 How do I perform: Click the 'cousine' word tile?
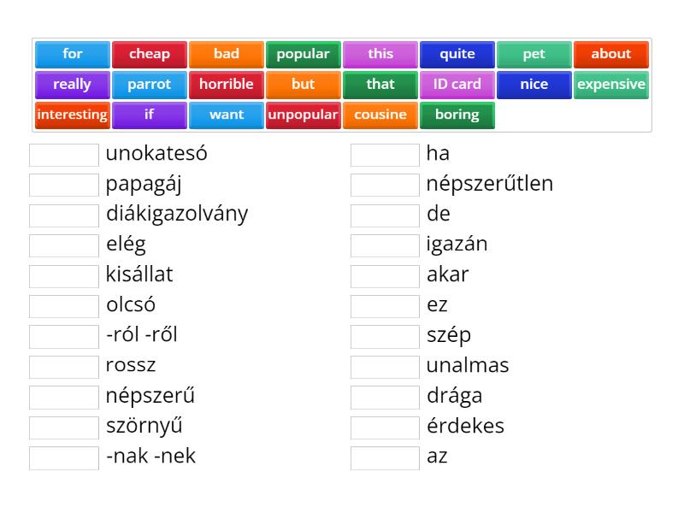point(380,115)
